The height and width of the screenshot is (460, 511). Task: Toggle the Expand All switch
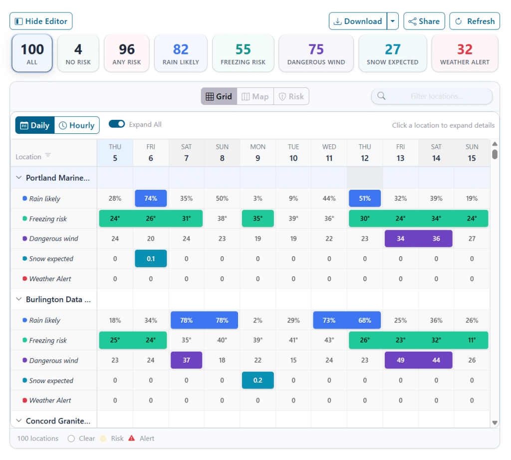pos(117,124)
